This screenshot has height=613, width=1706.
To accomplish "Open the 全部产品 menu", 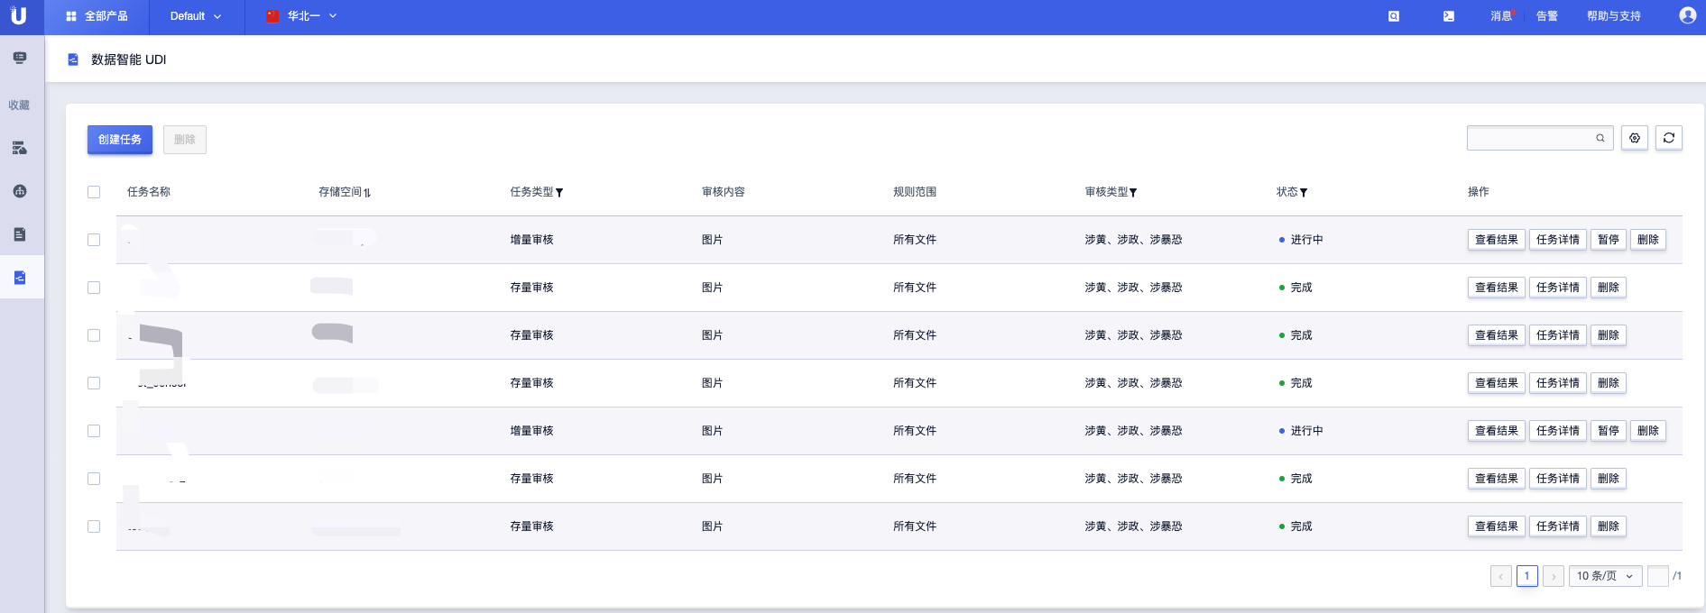I will (97, 16).
